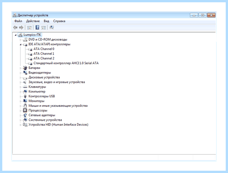Select the Компьютер label

click(37, 91)
